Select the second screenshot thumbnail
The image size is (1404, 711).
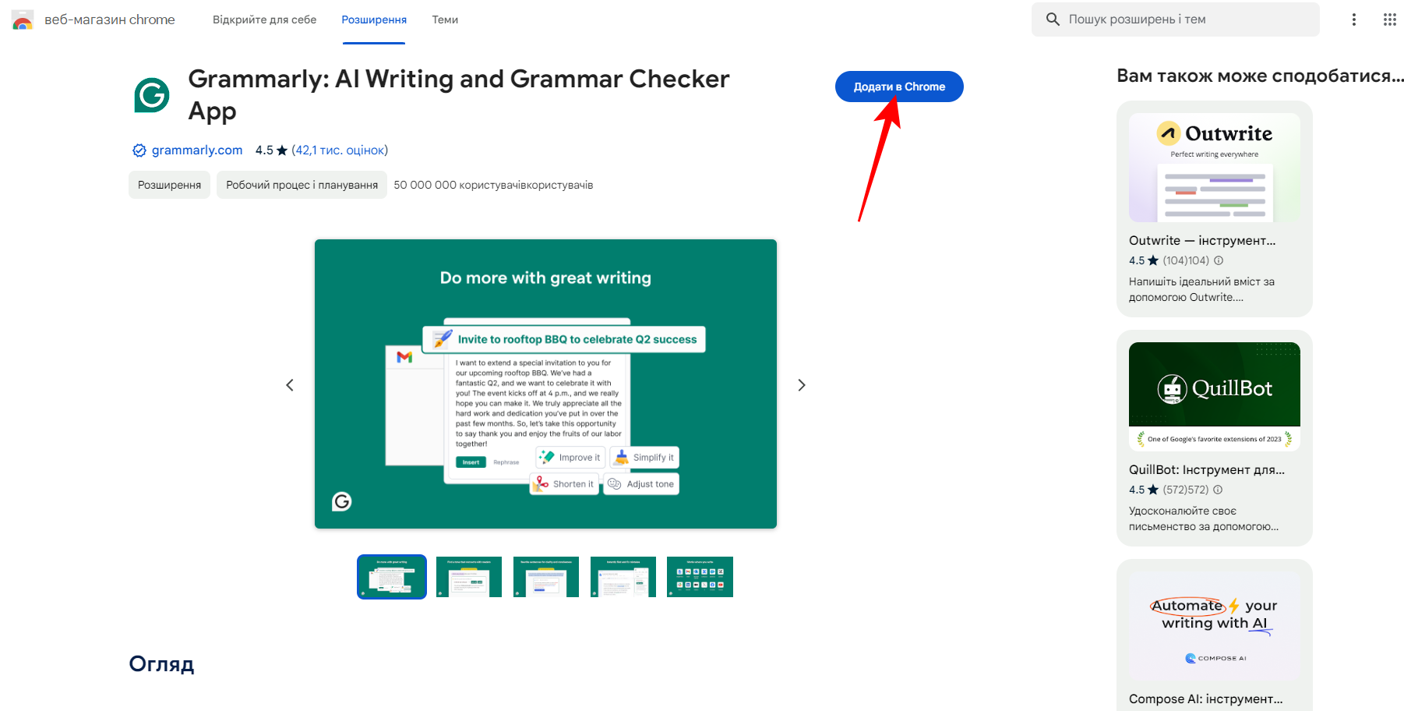click(x=469, y=577)
